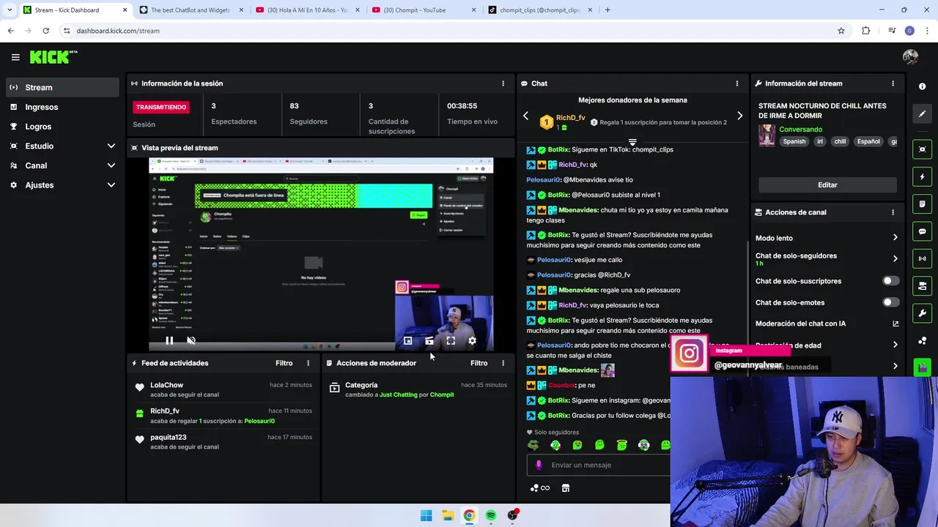Open paquita123 in activity feed

169,437
